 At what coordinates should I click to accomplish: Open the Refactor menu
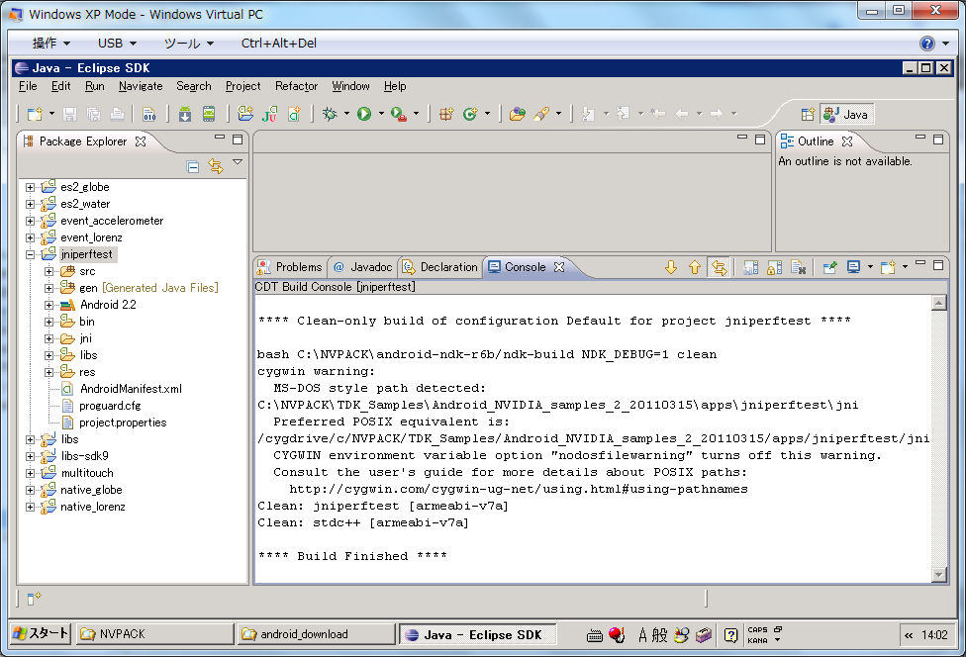(296, 86)
